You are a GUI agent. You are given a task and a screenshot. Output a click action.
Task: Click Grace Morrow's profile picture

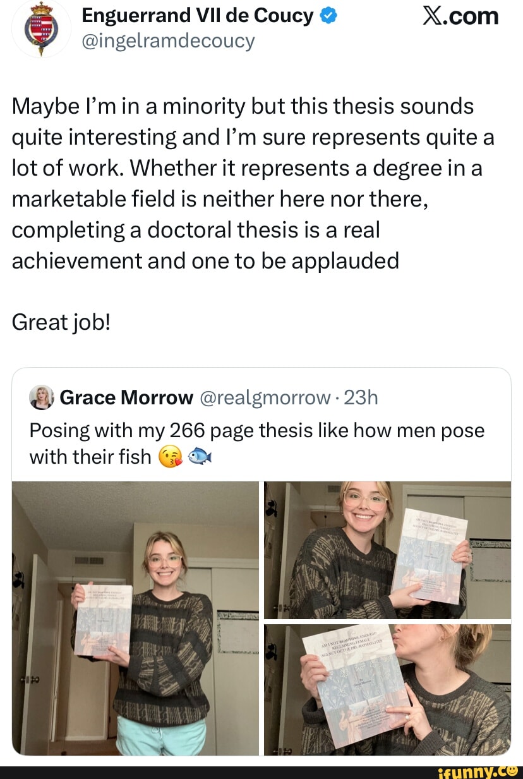pos(40,398)
